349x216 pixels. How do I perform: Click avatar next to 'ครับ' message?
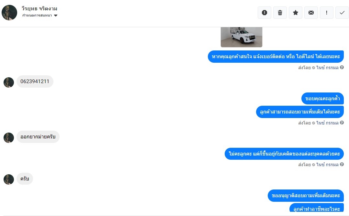point(9,179)
